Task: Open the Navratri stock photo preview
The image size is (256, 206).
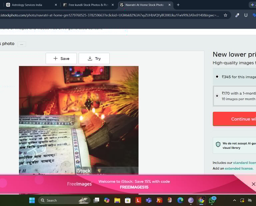Action: click(x=79, y=120)
